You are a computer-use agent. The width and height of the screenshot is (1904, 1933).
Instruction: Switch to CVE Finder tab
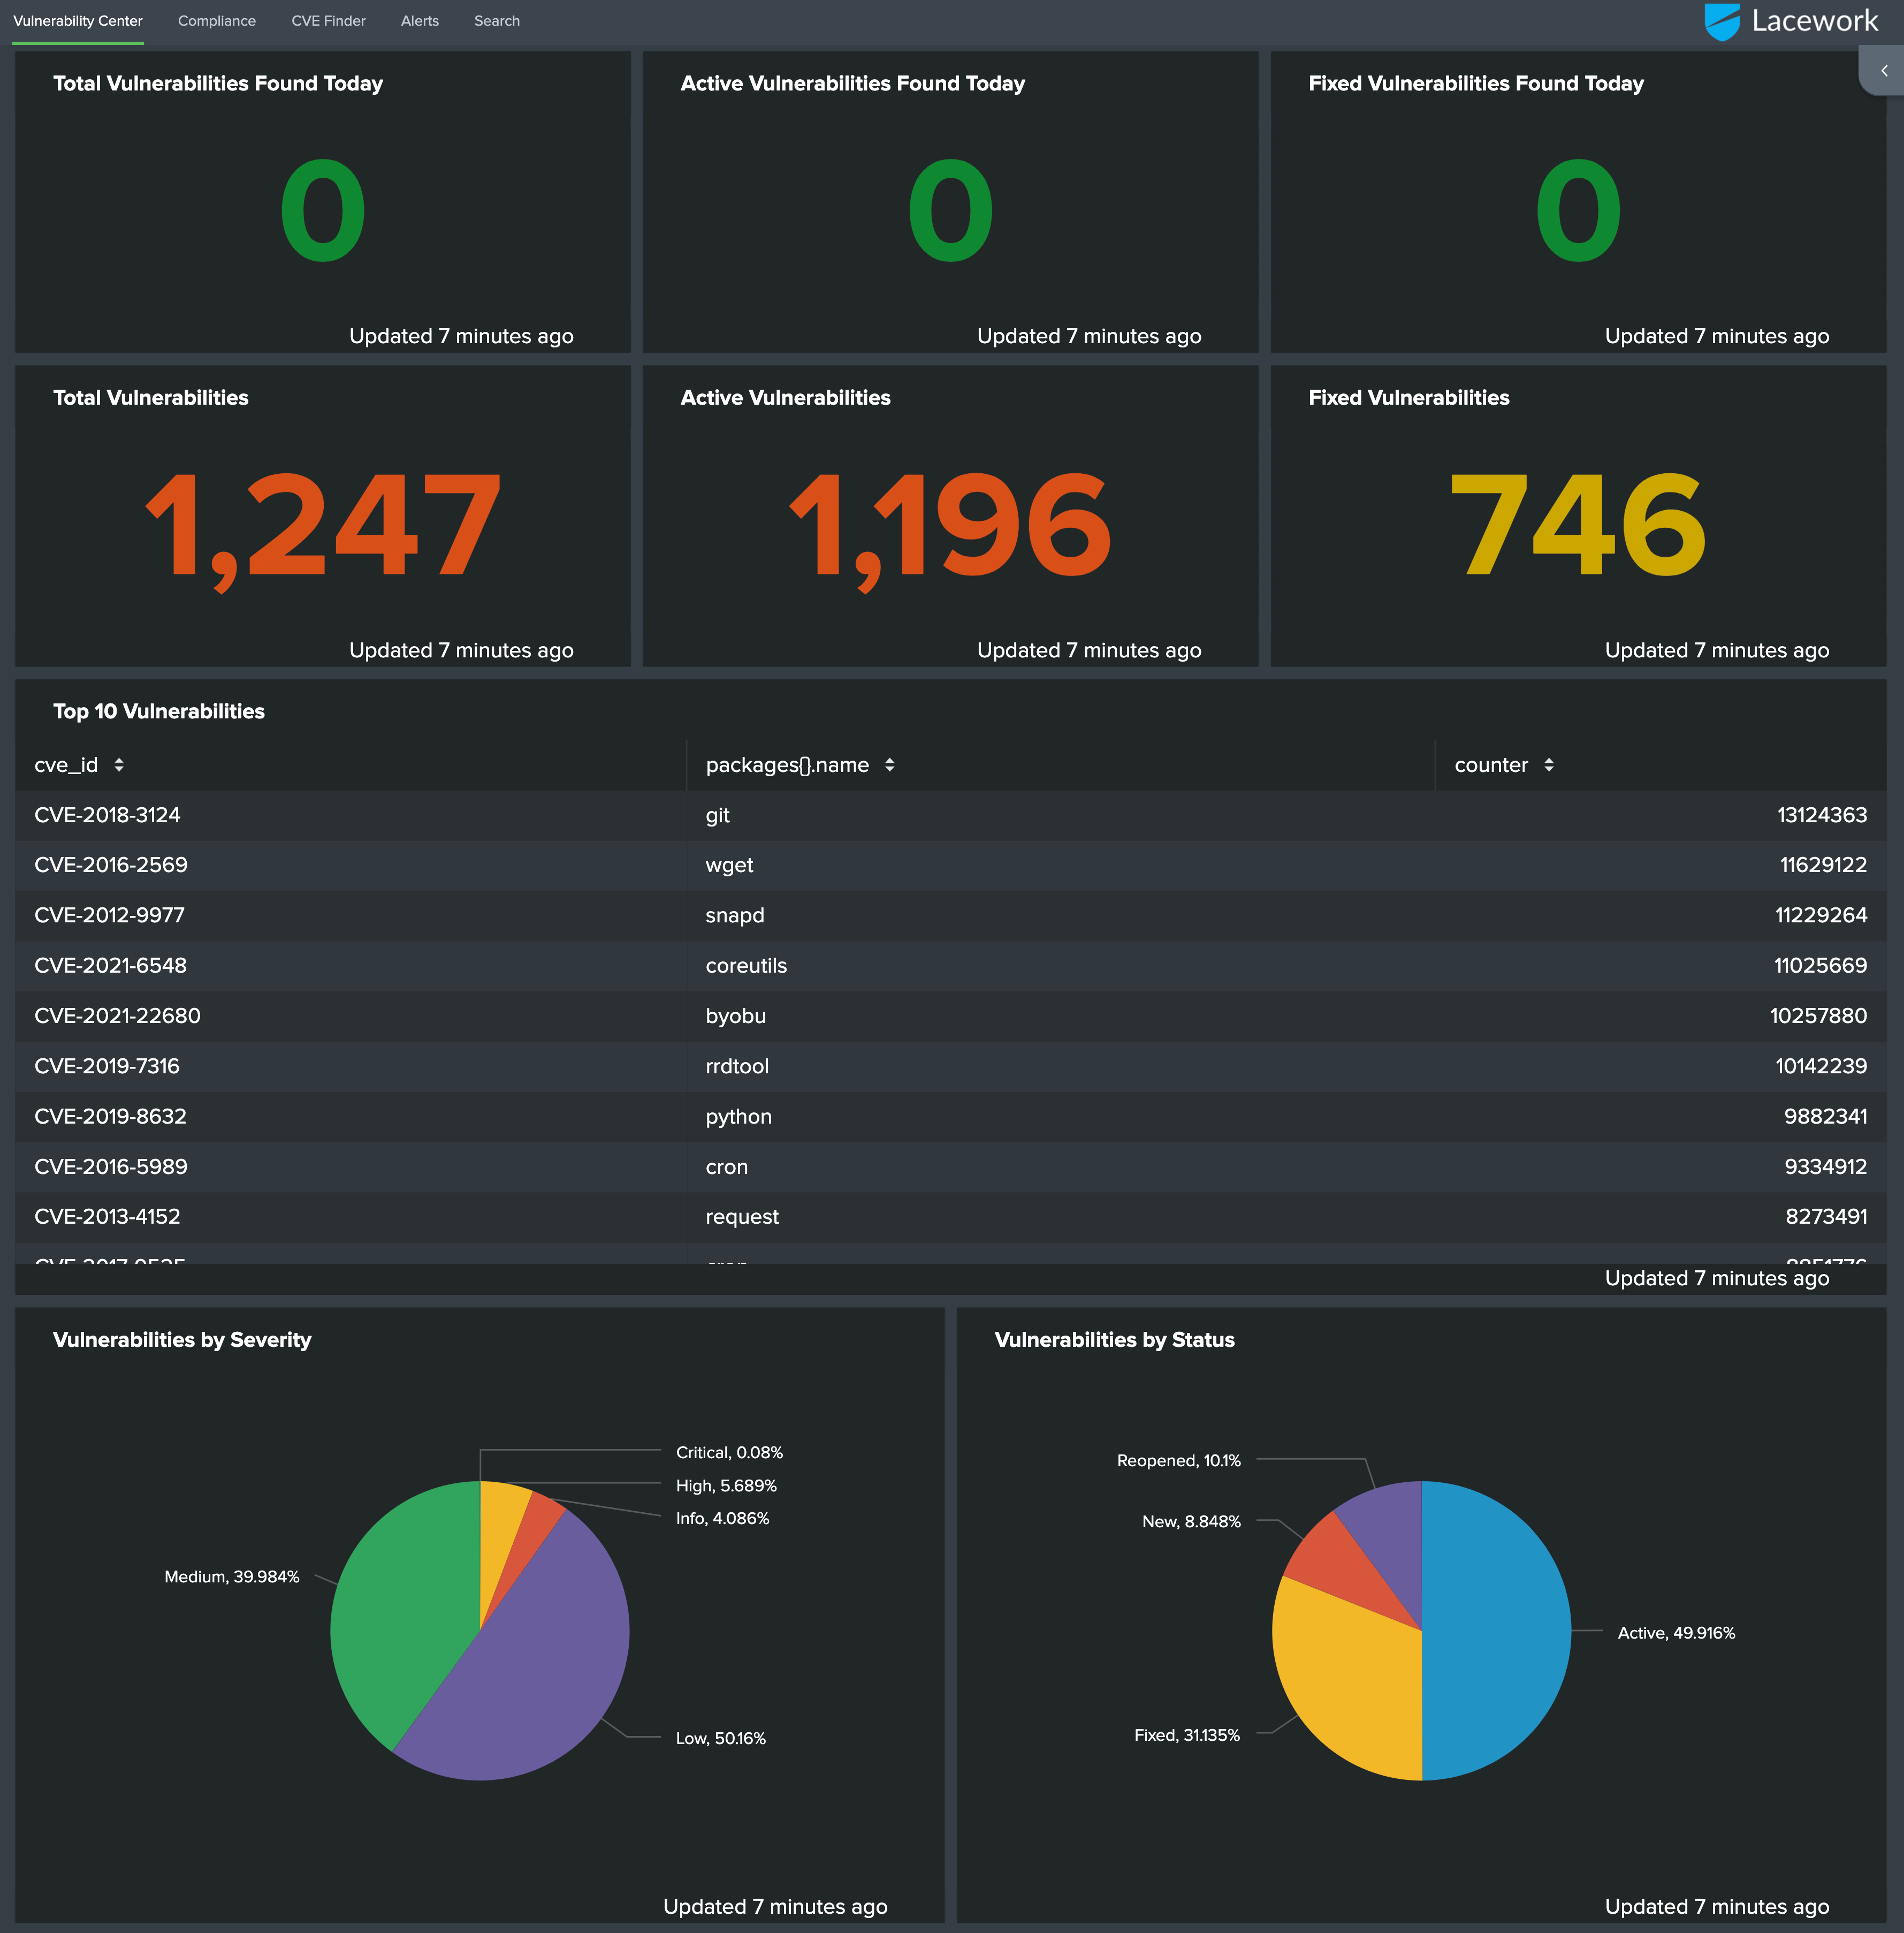pyautogui.click(x=328, y=21)
